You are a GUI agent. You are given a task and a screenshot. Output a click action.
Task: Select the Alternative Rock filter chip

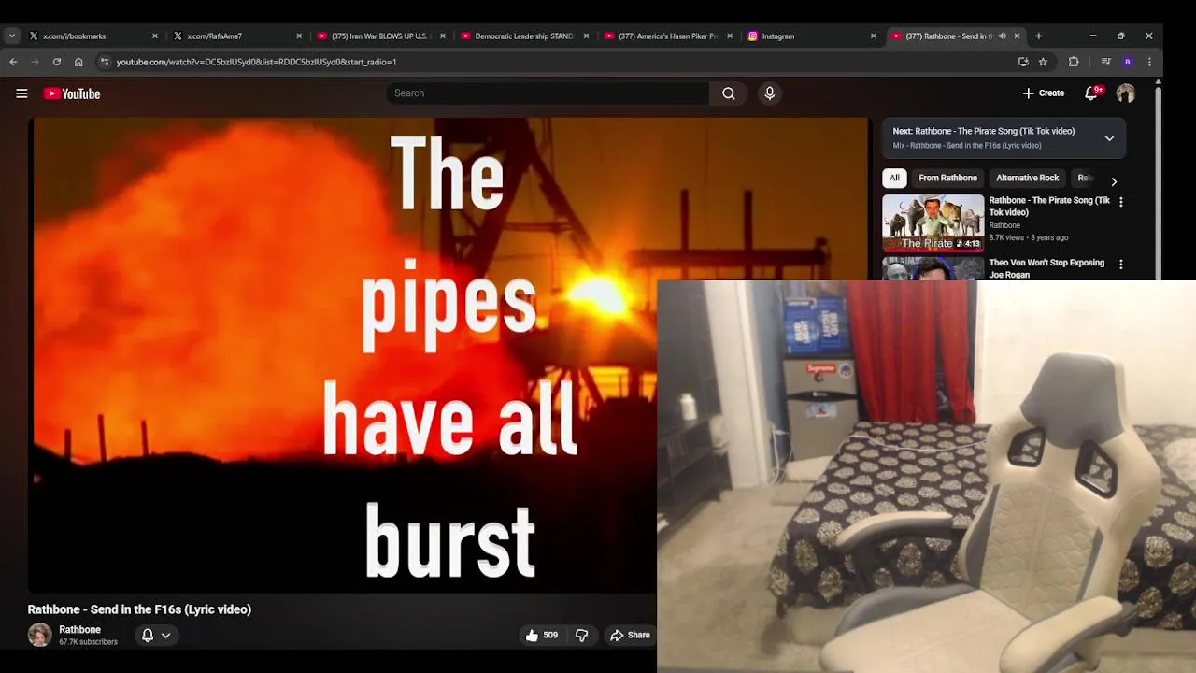click(x=1027, y=178)
